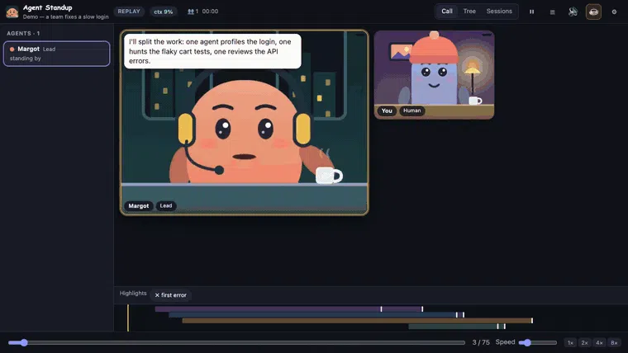The height and width of the screenshot is (353, 628).
Task: Click the Margot name tag on video
Action: [139, 206]
